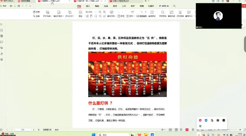The height and width of the screenshot is (136, 246).
Task: Go to next page arrow in ribbon
Action: point(142,12)
